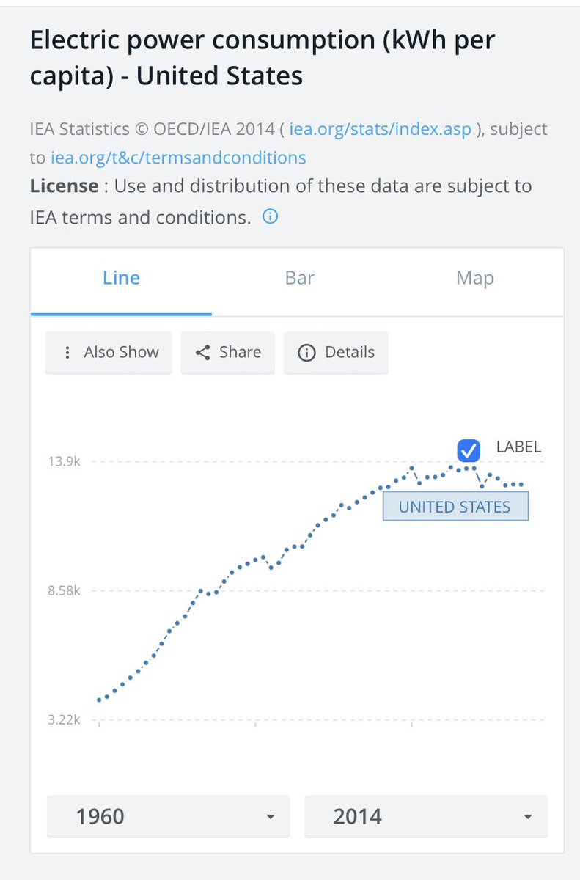This screenshot has height=880, width=580.
Task: Open the iea.org/stats/index.asp link
Action: point(381,129)
